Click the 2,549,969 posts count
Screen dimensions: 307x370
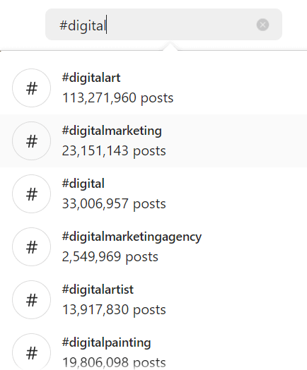point(110,257)
